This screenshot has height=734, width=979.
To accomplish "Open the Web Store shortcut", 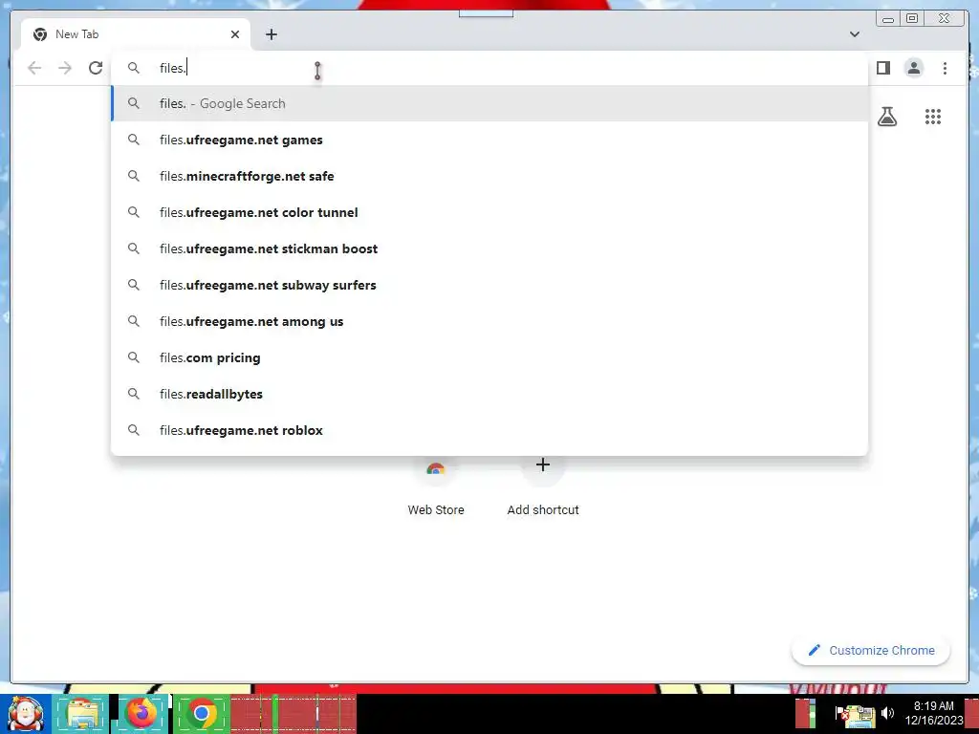I will click(x=436, y=488).
